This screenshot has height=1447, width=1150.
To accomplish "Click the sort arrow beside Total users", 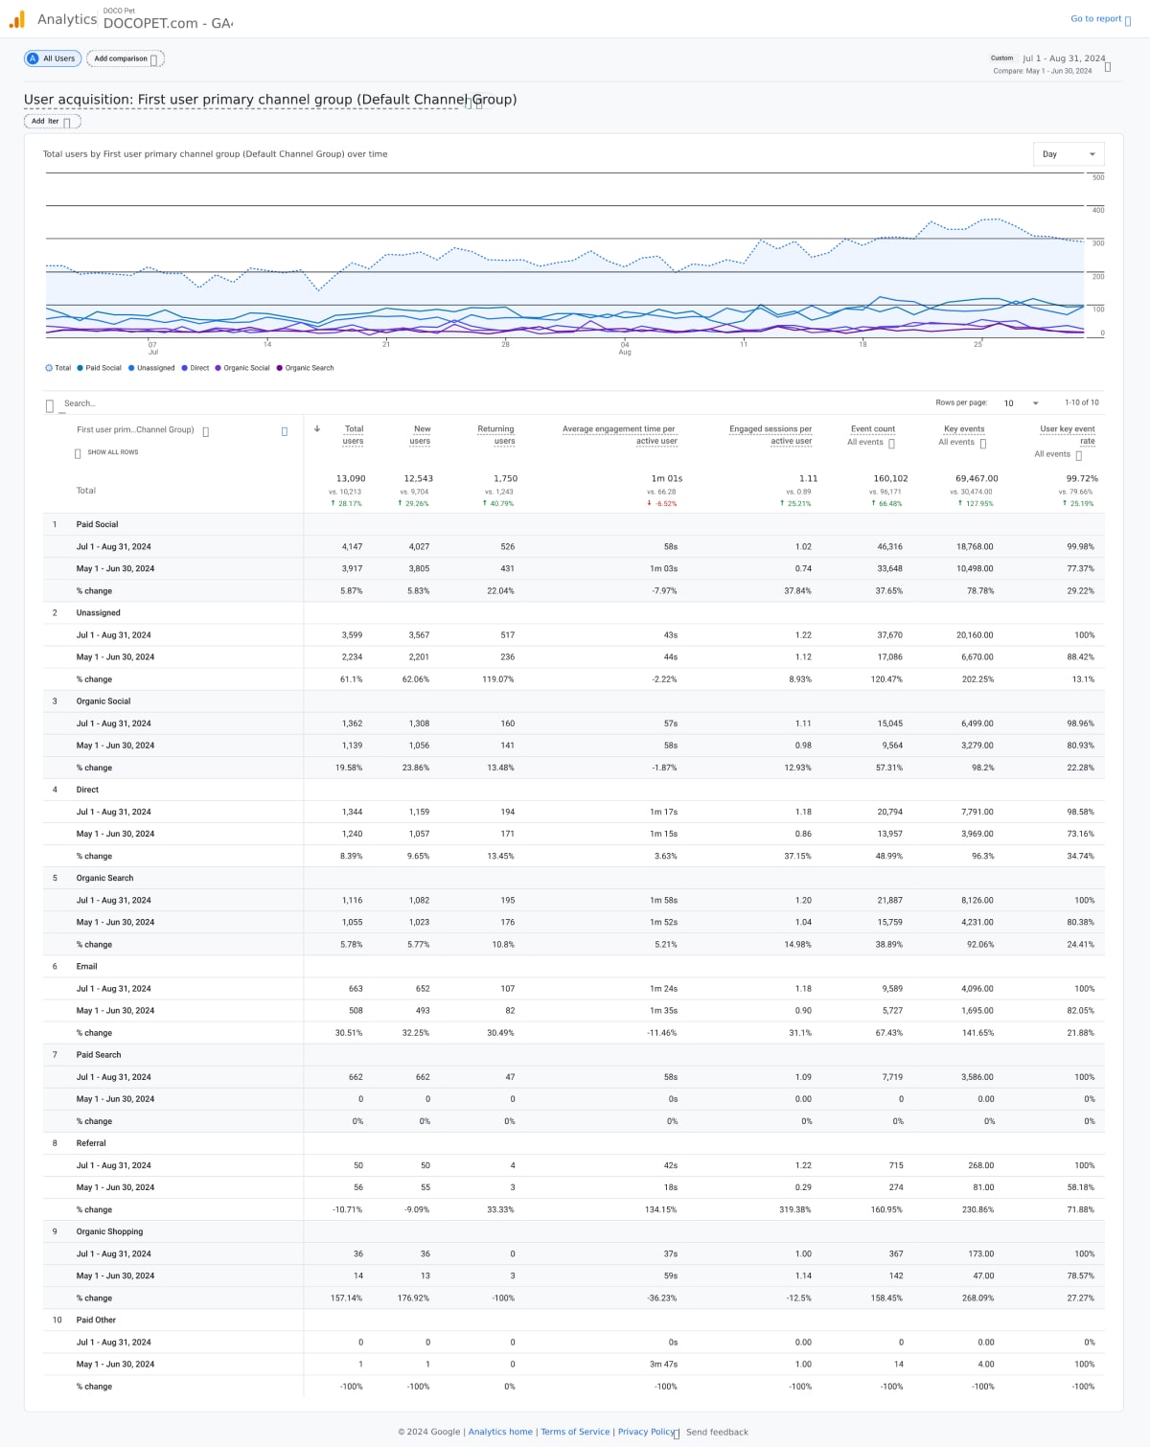I will (317, 428).
